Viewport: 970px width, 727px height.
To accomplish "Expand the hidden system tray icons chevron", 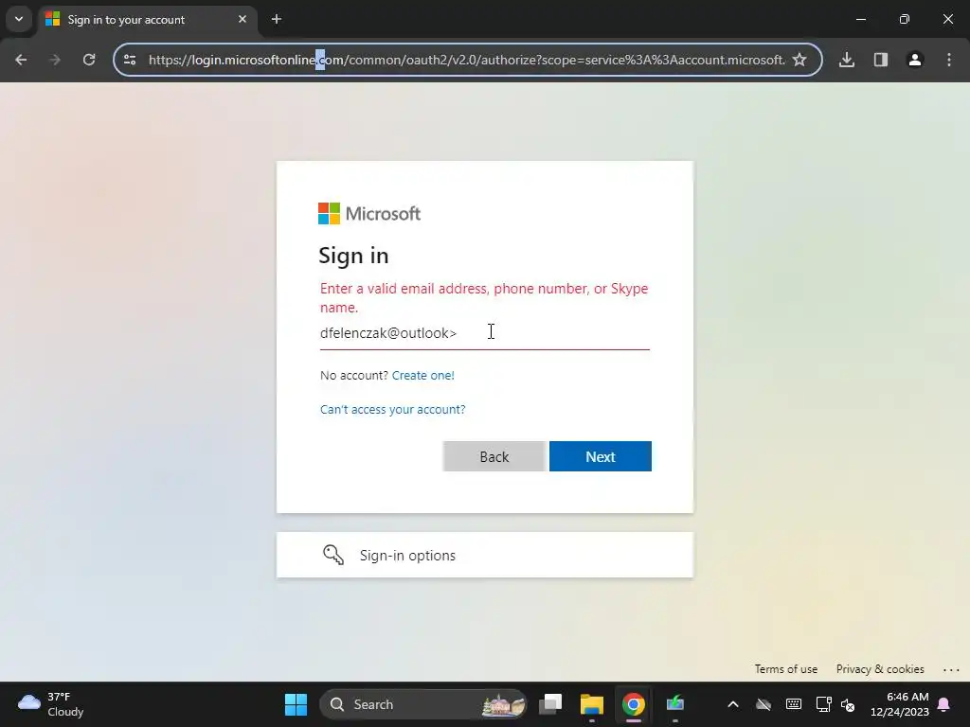I will pyautogui.click(x=733, y=704).
